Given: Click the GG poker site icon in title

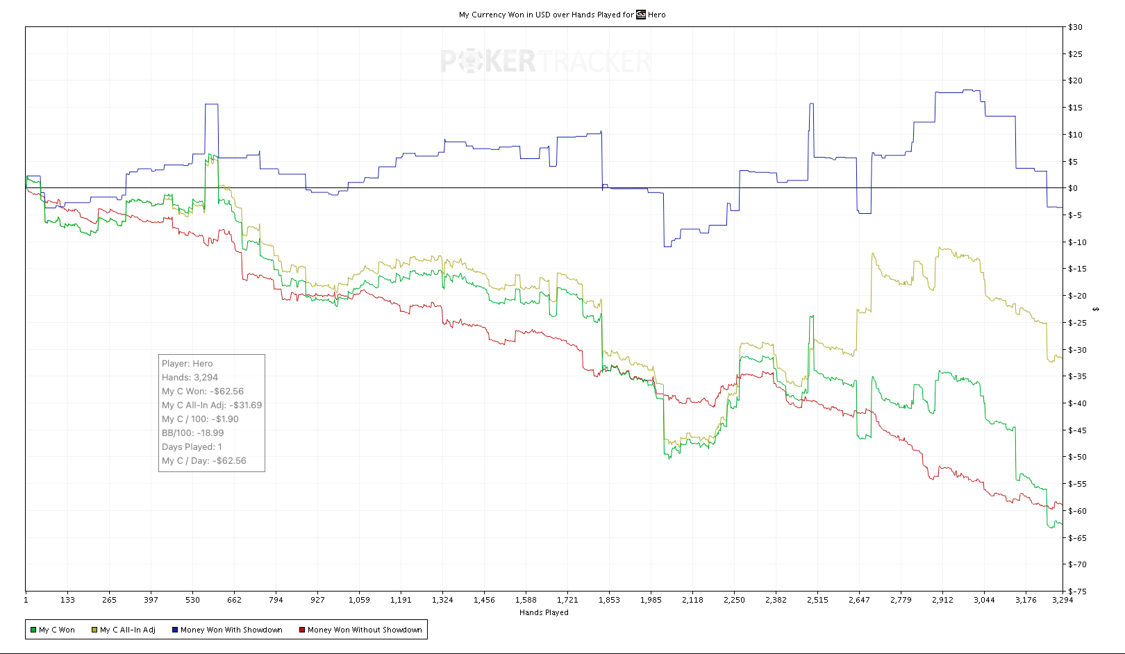Looking at the screenshot, I should 641,15.
